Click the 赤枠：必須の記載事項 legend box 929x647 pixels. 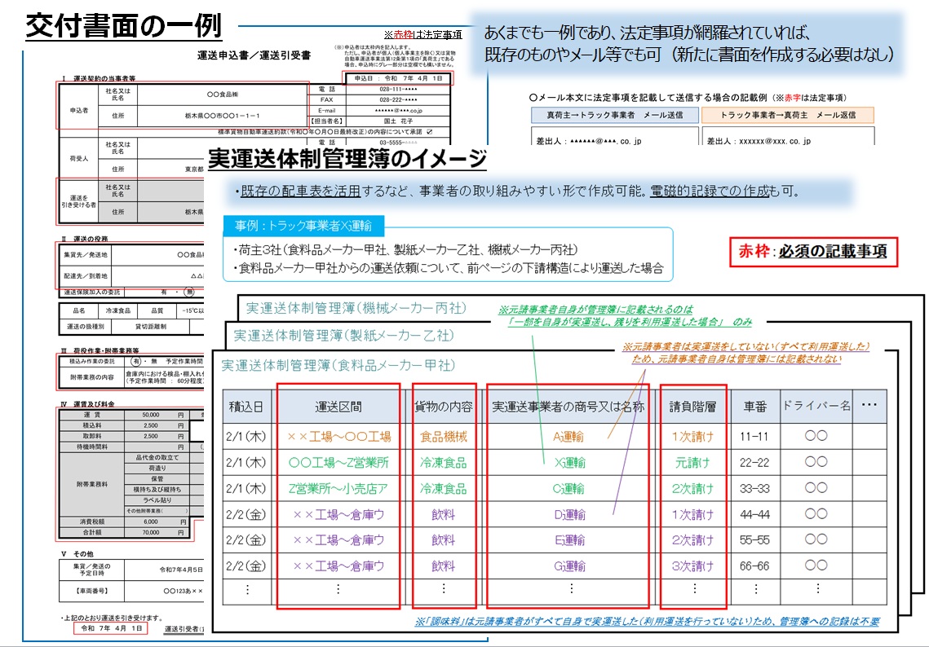[813, 252]
